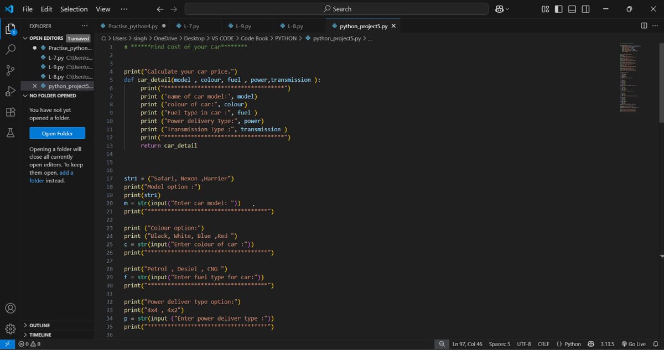664x350 pixels.
Task: Open the View menu
Action: (x=103, y=9)
